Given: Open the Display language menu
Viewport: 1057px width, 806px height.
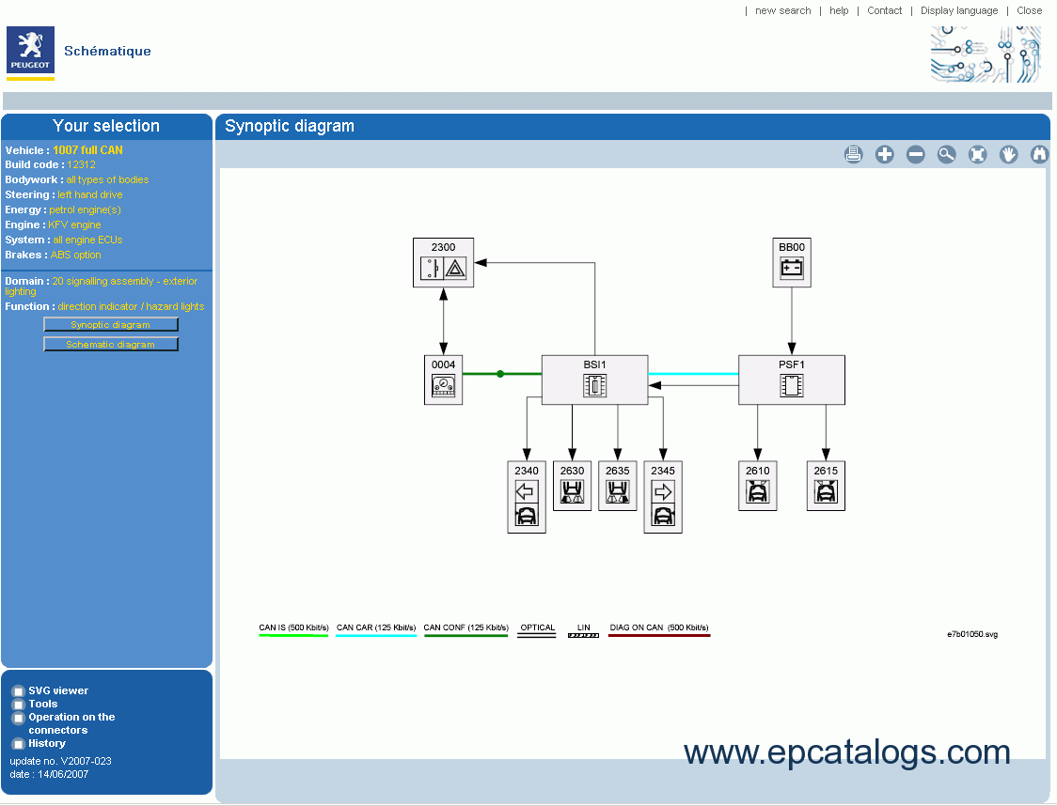Looking at the screenshot, I should point(958,10).
